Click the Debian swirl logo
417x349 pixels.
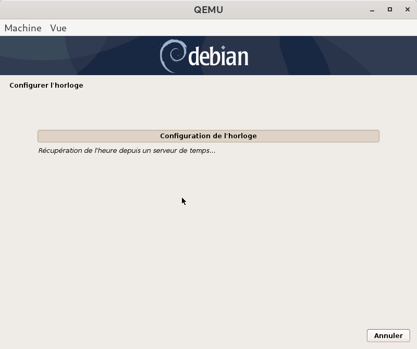(171, 56)
